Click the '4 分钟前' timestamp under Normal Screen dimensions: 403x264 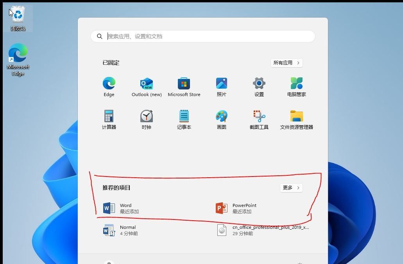coord(129,234)
